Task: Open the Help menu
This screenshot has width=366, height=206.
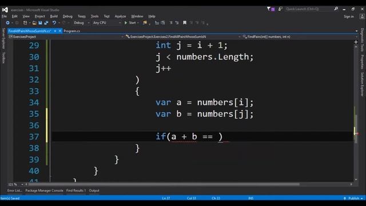Action: pyautogui.click(x=152, y=17)
